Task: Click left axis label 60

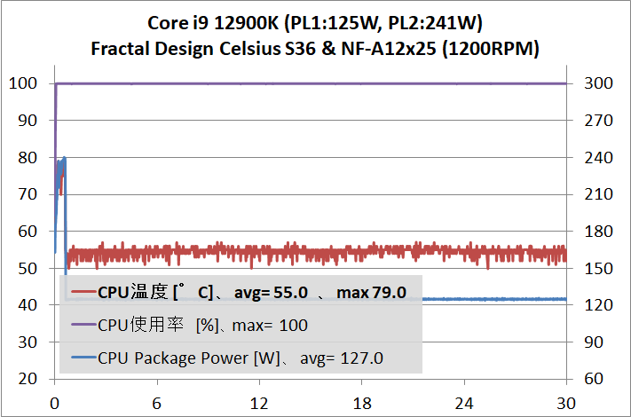Action: (28, 232)
